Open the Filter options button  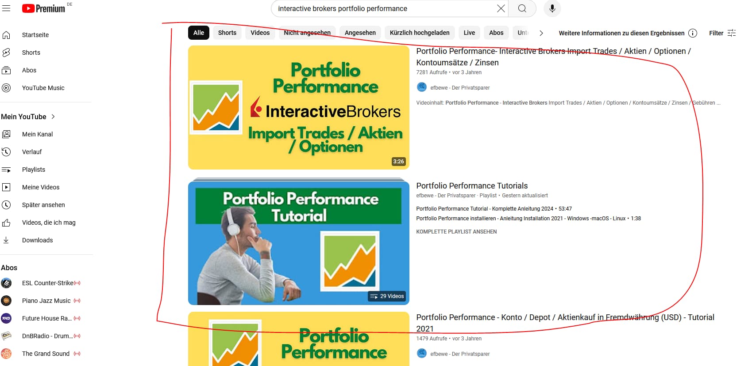tap(722, 33)
